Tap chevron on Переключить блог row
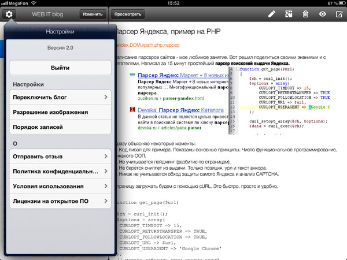 [106, 97]
